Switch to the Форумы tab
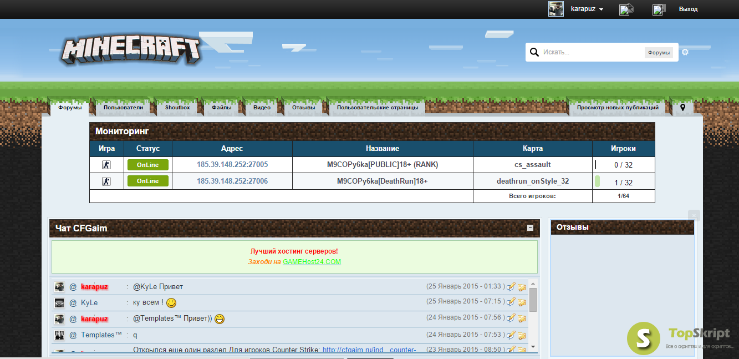This screenshot has width=739, height=359. [x=70, y=107]
